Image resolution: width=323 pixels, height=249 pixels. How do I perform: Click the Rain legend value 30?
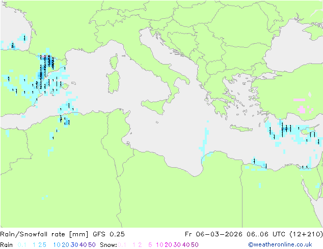tap(74, 245)
